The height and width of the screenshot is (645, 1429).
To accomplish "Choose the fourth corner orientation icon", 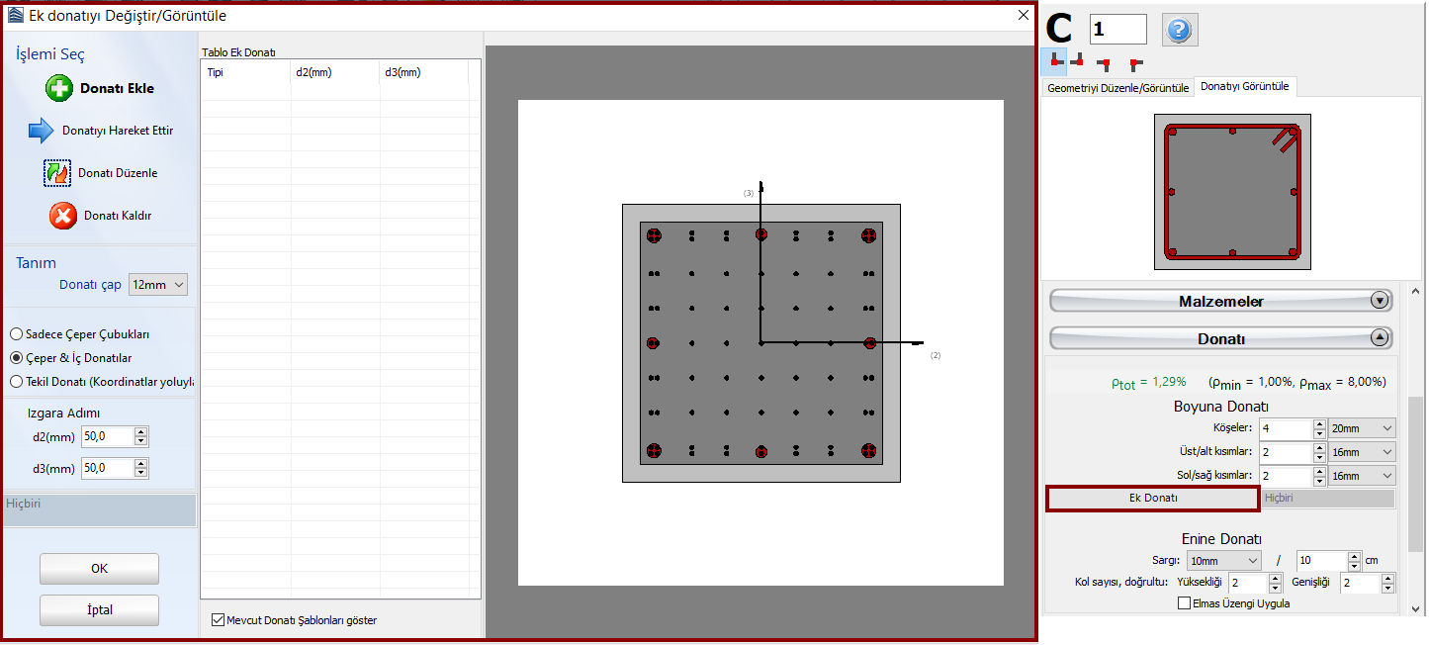I will (1135, 64).
